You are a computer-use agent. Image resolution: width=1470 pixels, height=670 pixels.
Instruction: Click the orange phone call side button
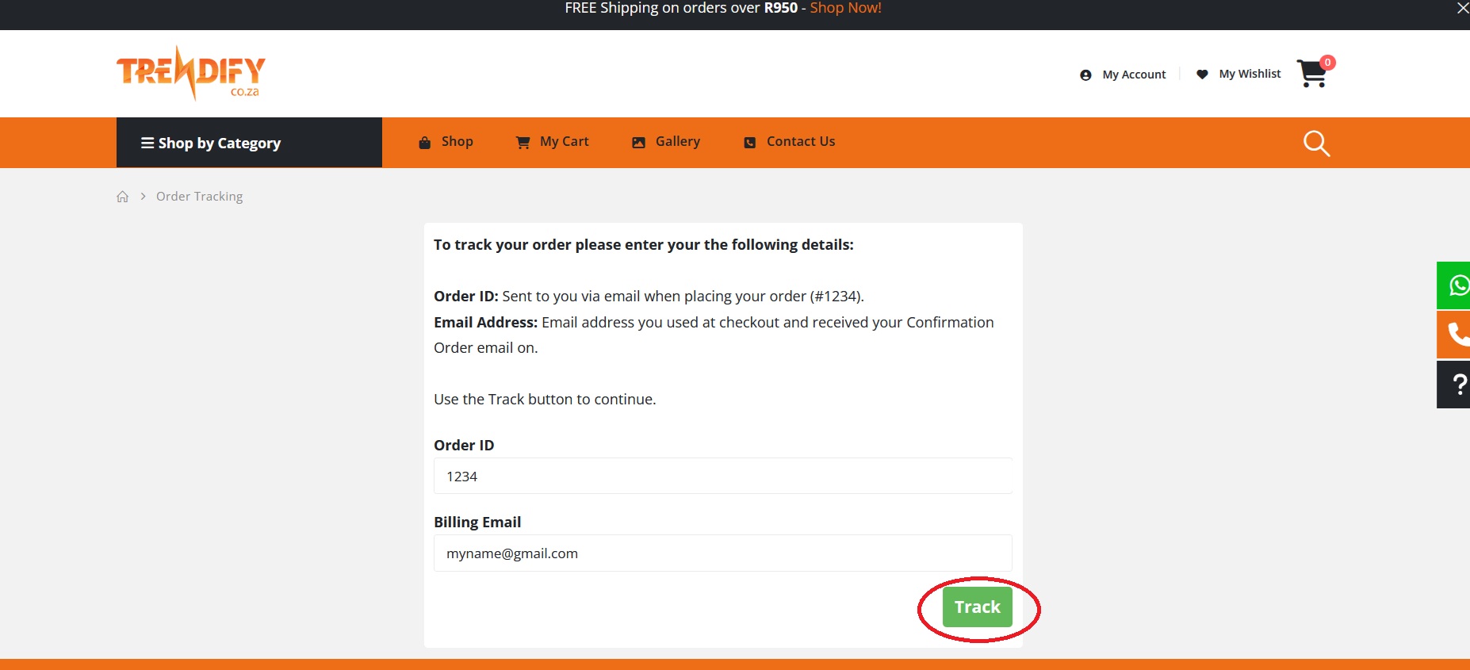tap(1456, 335)
